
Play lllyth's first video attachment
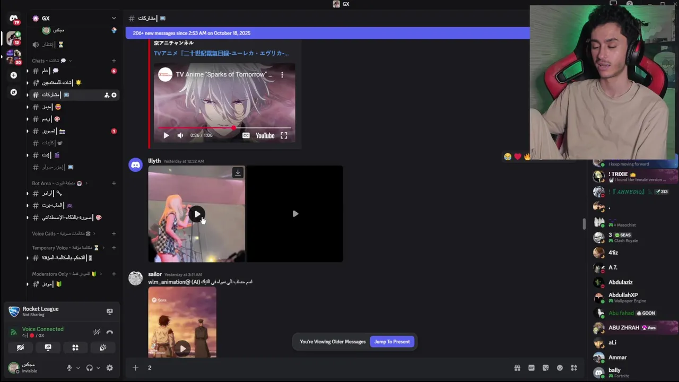coord(197,214)
